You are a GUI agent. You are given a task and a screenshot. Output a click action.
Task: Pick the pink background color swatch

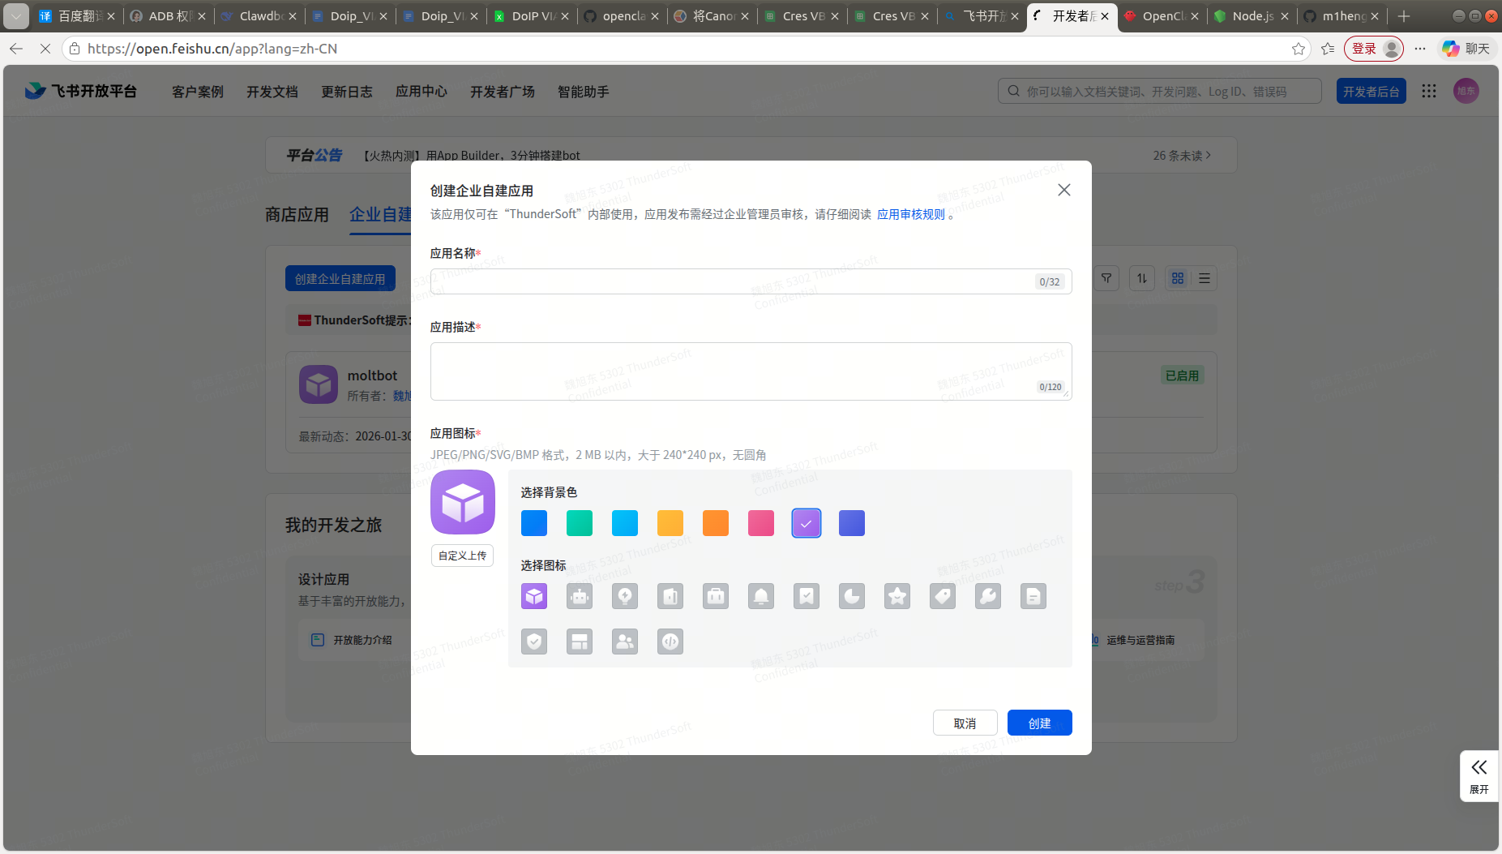(x=760, y=523)
